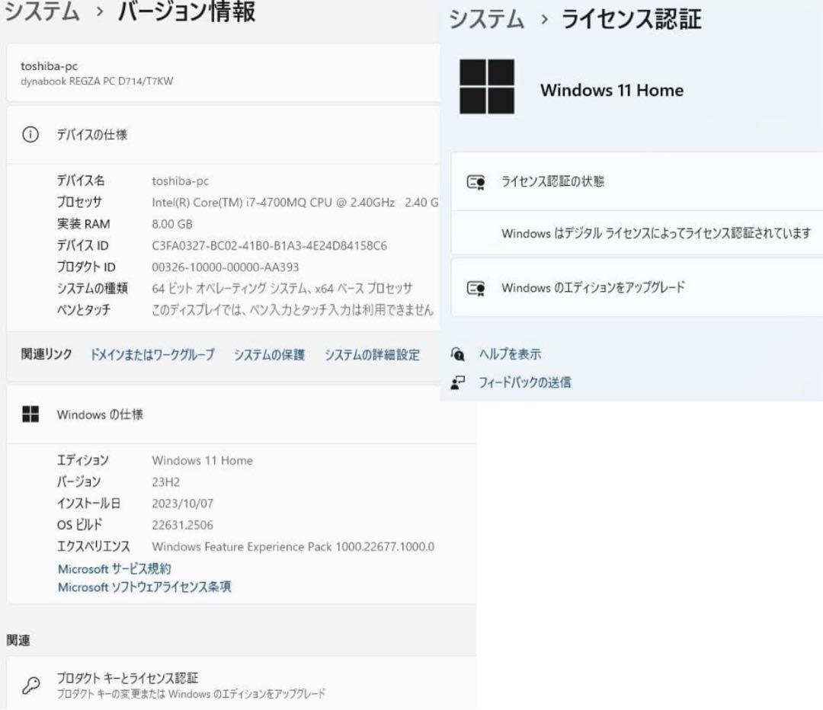Expand the デバイスの仕様 panel
823x710 pixels.
coord(221,135)
